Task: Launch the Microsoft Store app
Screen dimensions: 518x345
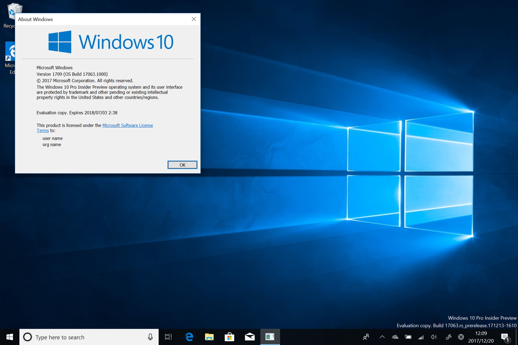Action: click(229, 337)
